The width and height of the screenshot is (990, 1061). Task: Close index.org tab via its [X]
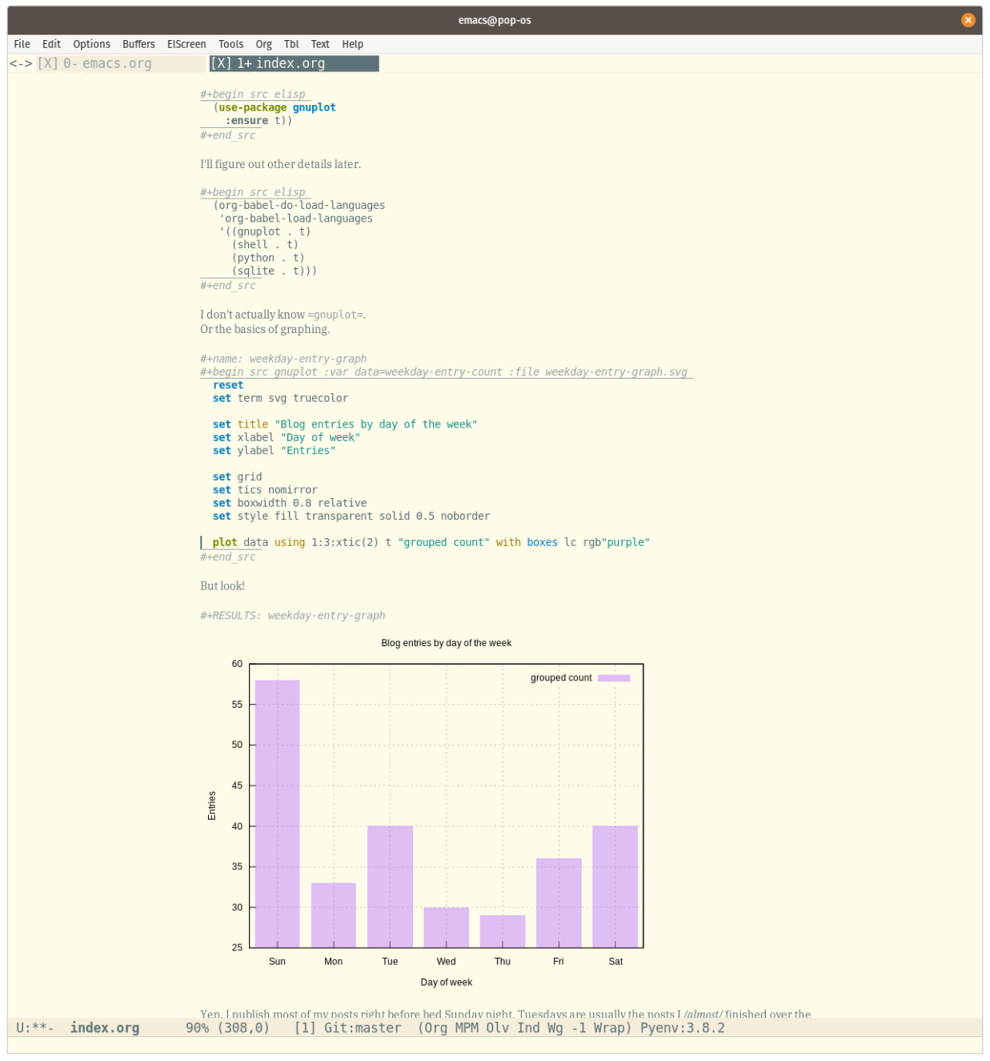[221, 63]
